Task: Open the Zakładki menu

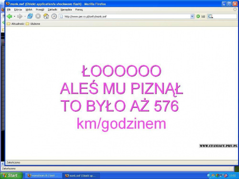Action: (x=53, y=10)
